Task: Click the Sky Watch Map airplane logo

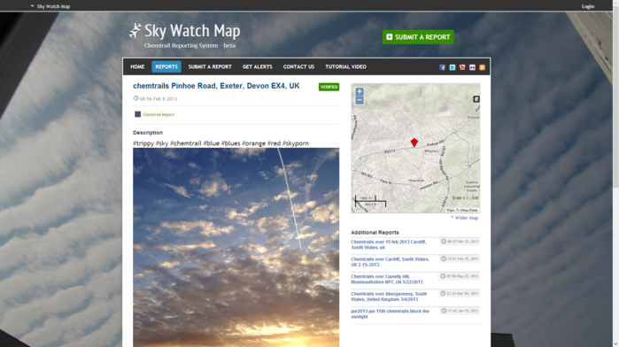Action: click(135, 31)
